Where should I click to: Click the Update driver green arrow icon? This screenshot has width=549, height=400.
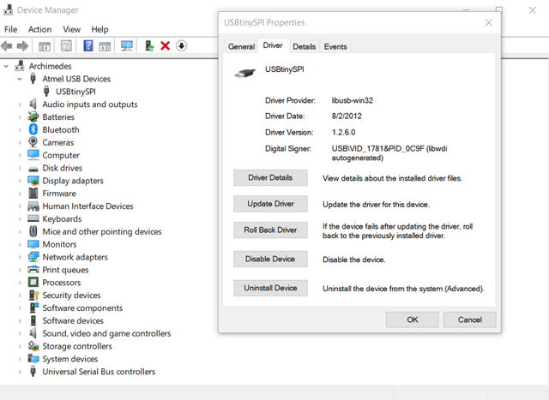tap(149, 45)
